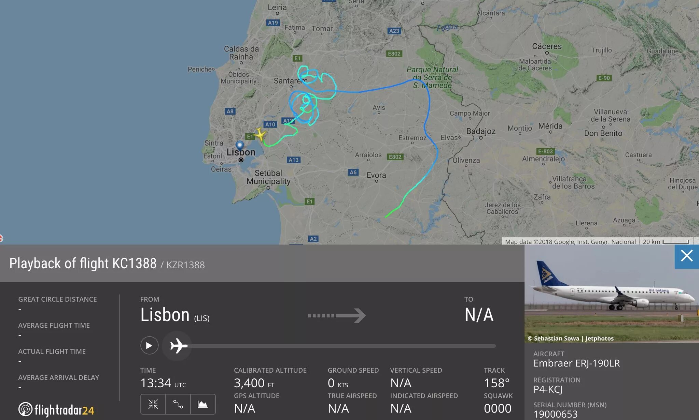Screen dimensions: 699x420
Task: Expand the Average Arrival Delay section
Action: pyautogui.click(x=56, y=377)
